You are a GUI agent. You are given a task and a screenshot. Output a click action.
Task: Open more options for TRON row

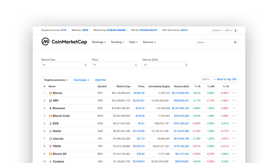point(234,146)
